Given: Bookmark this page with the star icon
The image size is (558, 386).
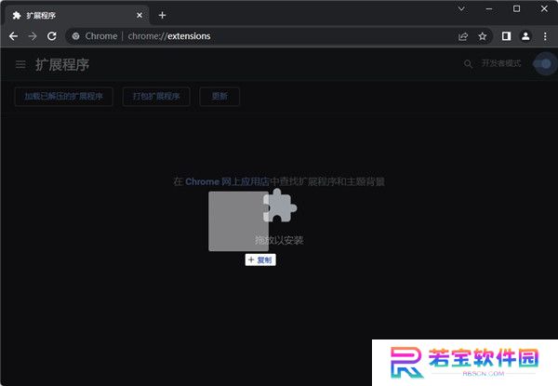Looking at the screenshot, I should pos(482,36).
